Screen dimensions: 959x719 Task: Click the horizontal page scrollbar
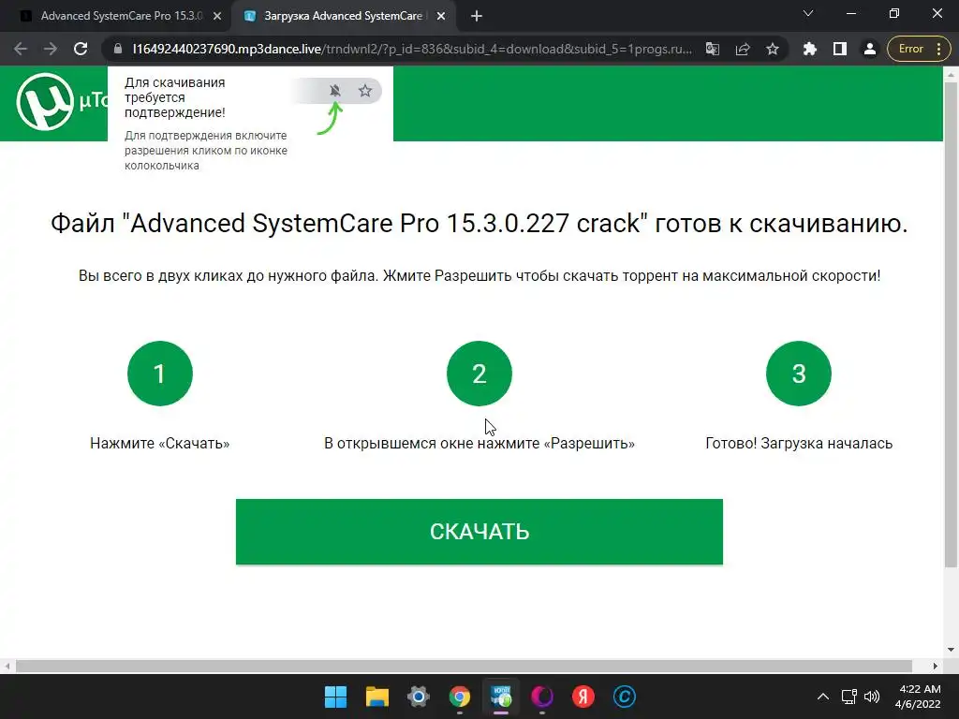[464, 666]
